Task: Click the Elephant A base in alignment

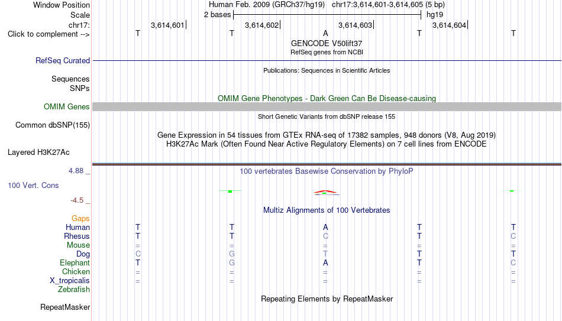Action: pos(325,262)
